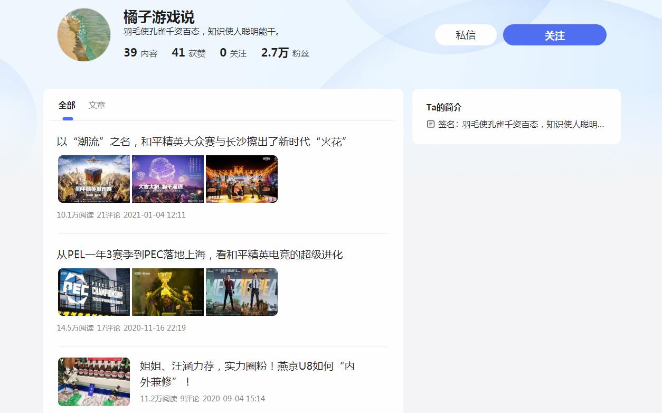Click the 10.1万阅读 read count

coord(75,215)
